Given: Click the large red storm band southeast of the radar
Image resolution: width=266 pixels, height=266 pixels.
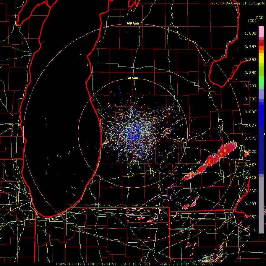Looking at the screenshot, I should coord(210,160).
